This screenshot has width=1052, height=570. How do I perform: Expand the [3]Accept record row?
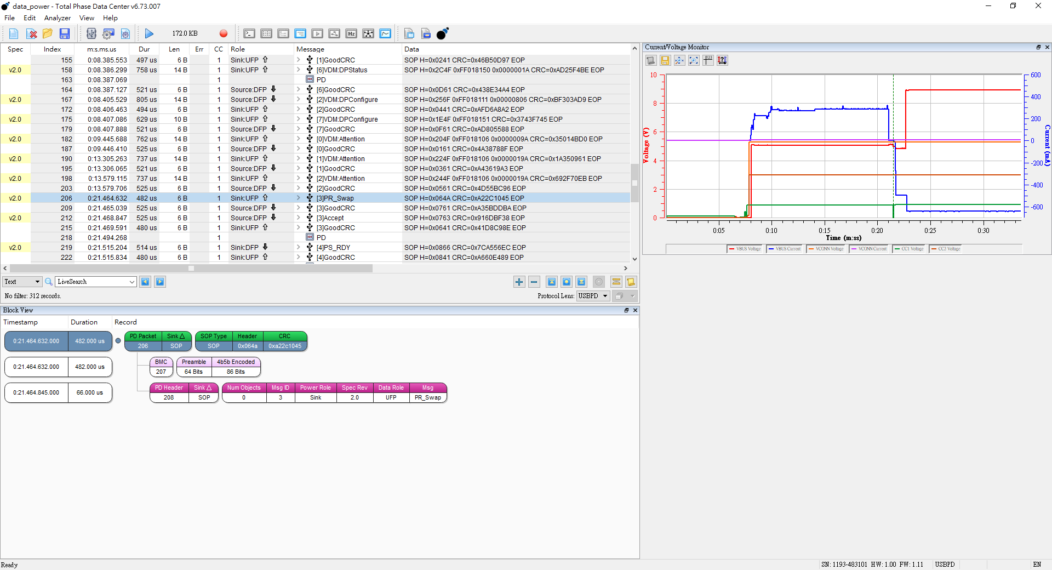coord(299,218)
